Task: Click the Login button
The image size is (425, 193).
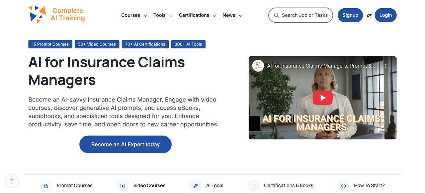Action: (385, 15)
